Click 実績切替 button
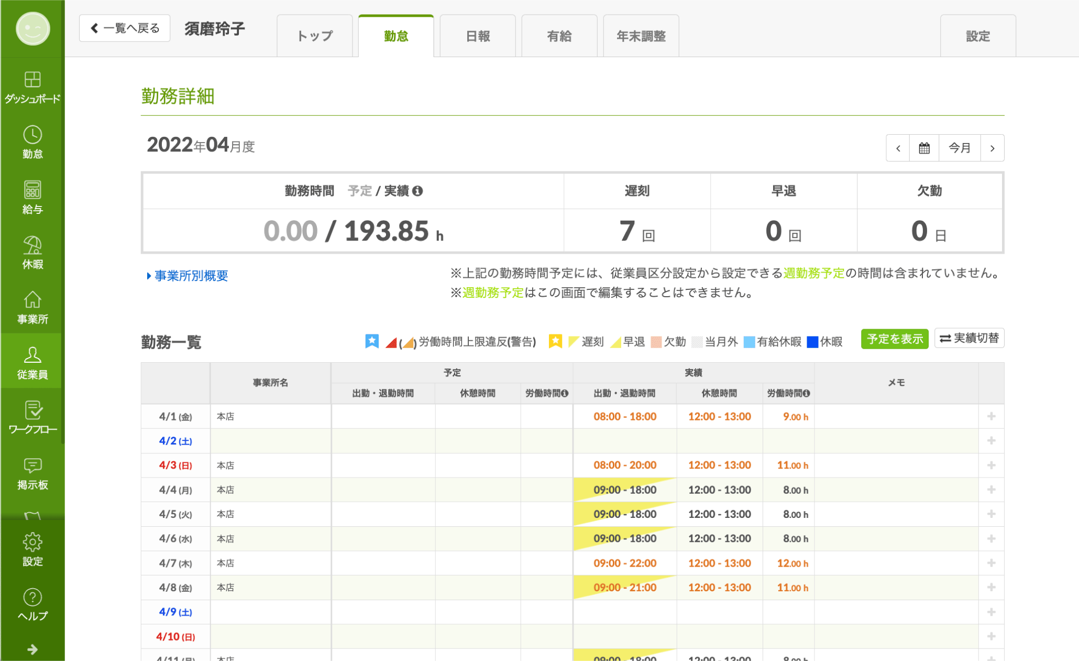 pyautogui.click(x=969, y=338)
